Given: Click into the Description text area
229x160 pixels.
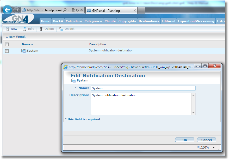Looking at the screenshot, I should [141, 104].
